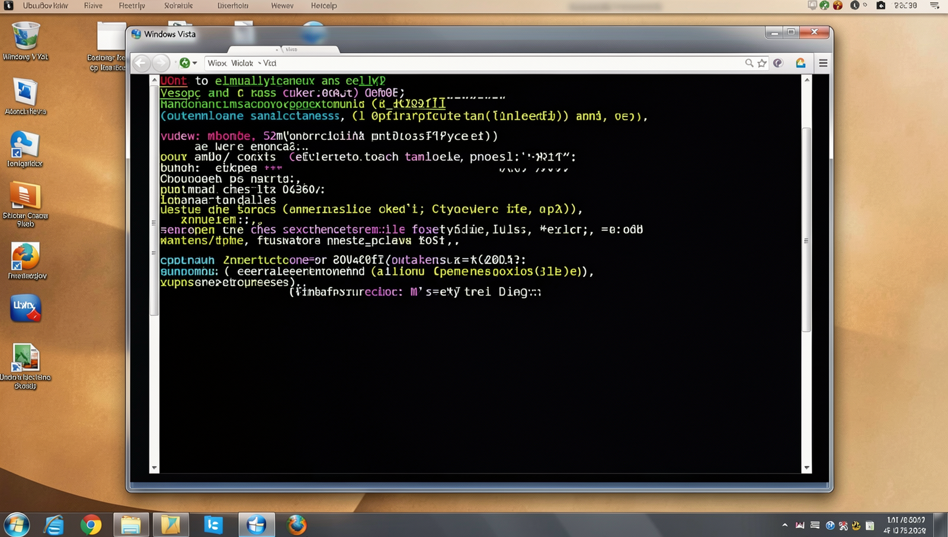
Task: Open the browser hamburger menu
Action: 823,63
